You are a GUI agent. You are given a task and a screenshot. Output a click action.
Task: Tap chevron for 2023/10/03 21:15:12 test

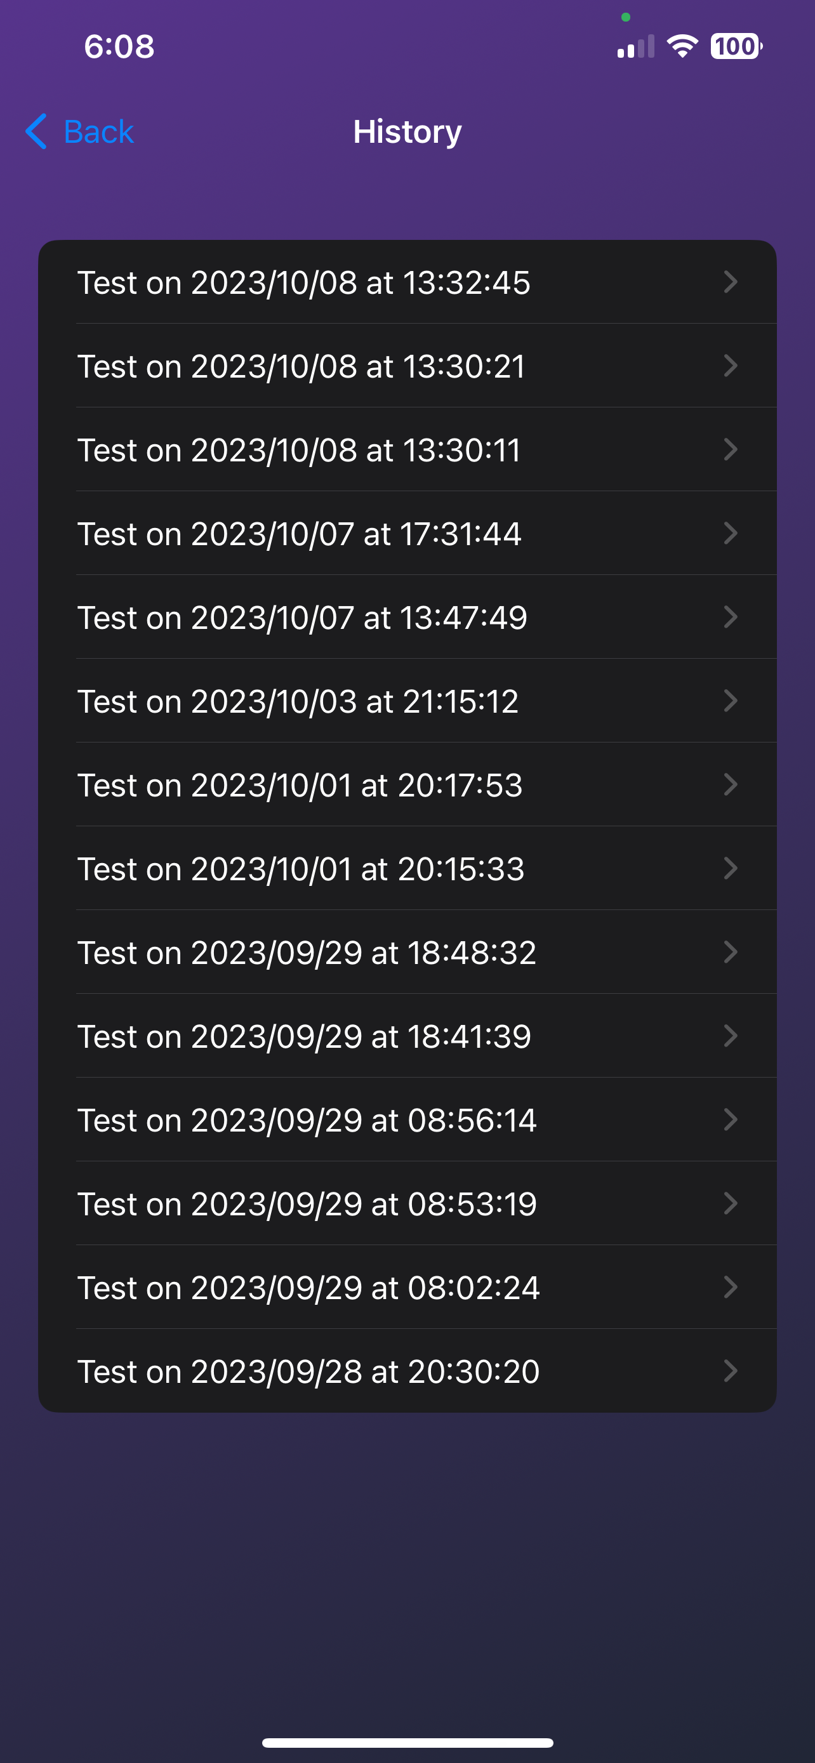click(x=730, y=701)
